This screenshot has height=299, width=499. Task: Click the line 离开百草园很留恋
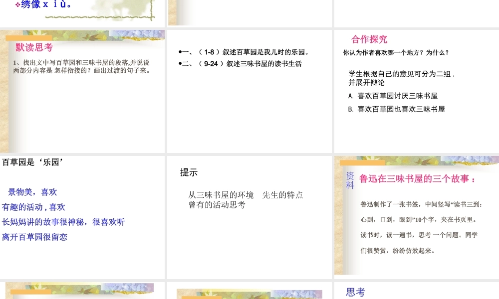click(x=34, y=237)
